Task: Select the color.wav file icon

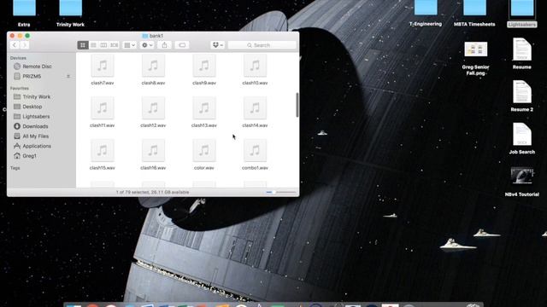Action: click(204, 151)
